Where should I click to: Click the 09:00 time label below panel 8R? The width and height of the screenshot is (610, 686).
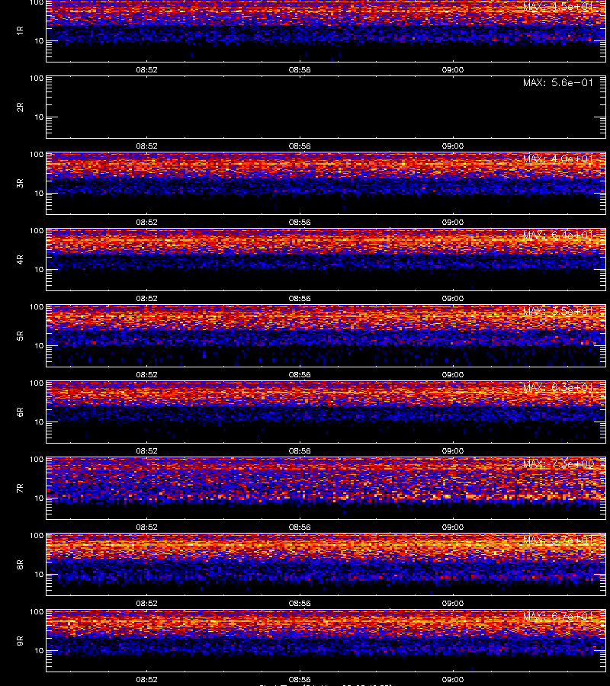[x=453, y=604]
